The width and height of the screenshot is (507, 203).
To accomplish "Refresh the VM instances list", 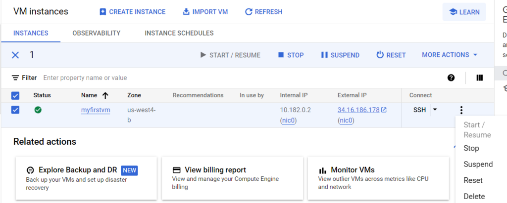I will [x=263, y=12].
